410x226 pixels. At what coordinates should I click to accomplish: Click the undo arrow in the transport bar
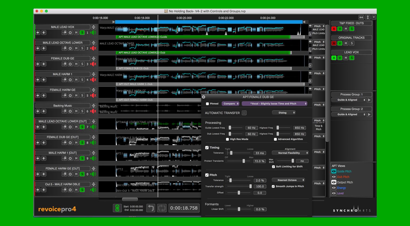coord(151,208)
